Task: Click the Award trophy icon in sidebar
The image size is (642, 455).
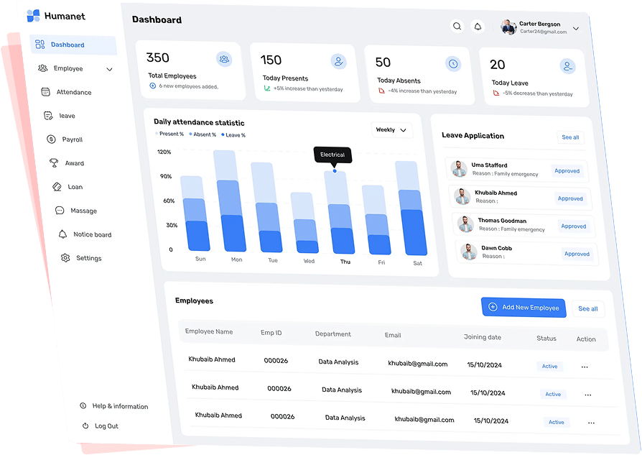Action: (54, 163)
